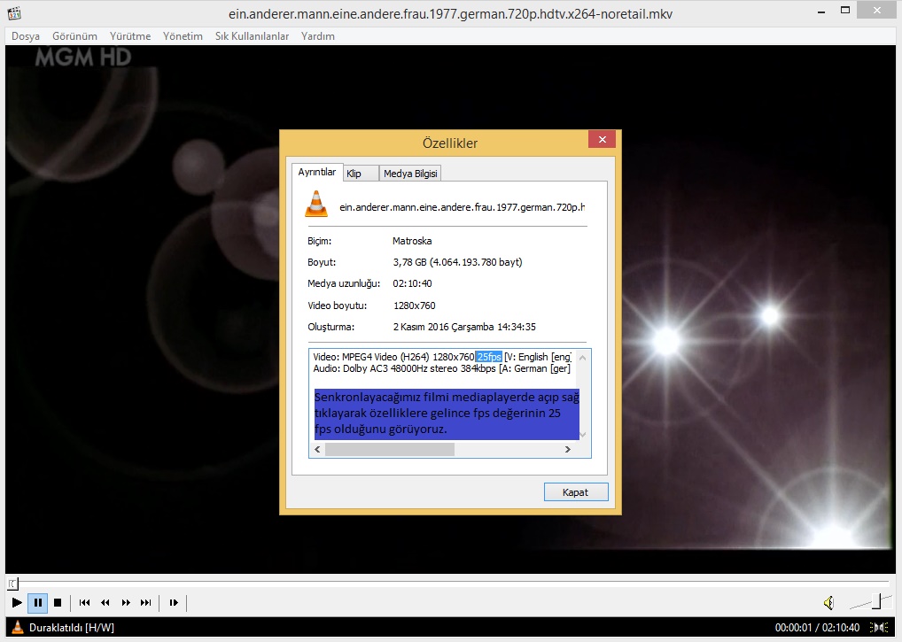Close the media player window
The image size is (902, 642).
877,11
